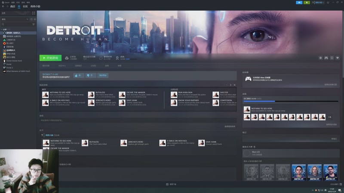The width and height of the screenshot is (344, 193).
Task: Click the activity post input field
Action: tap(138, 121)
